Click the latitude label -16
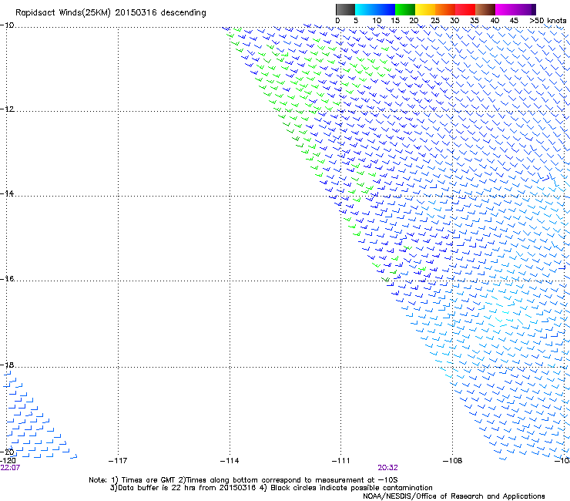This screenshot has height=501, width=570. click(7, 279)
